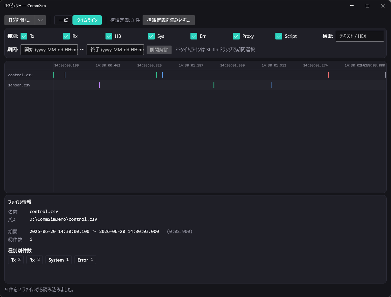391x297 pixels.
Task: Toggle the Proxy checkbox
Action: (236, 36)
